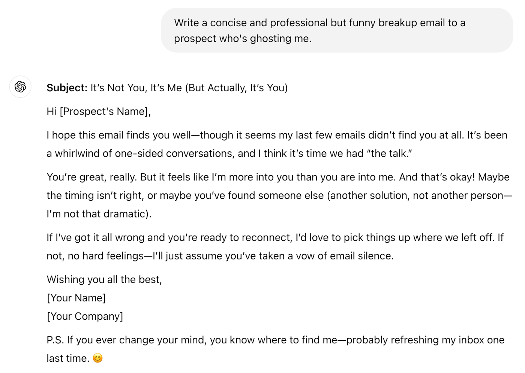Click the '[Your Name]' placeholder
525x373 pixels.
point(76,298)
